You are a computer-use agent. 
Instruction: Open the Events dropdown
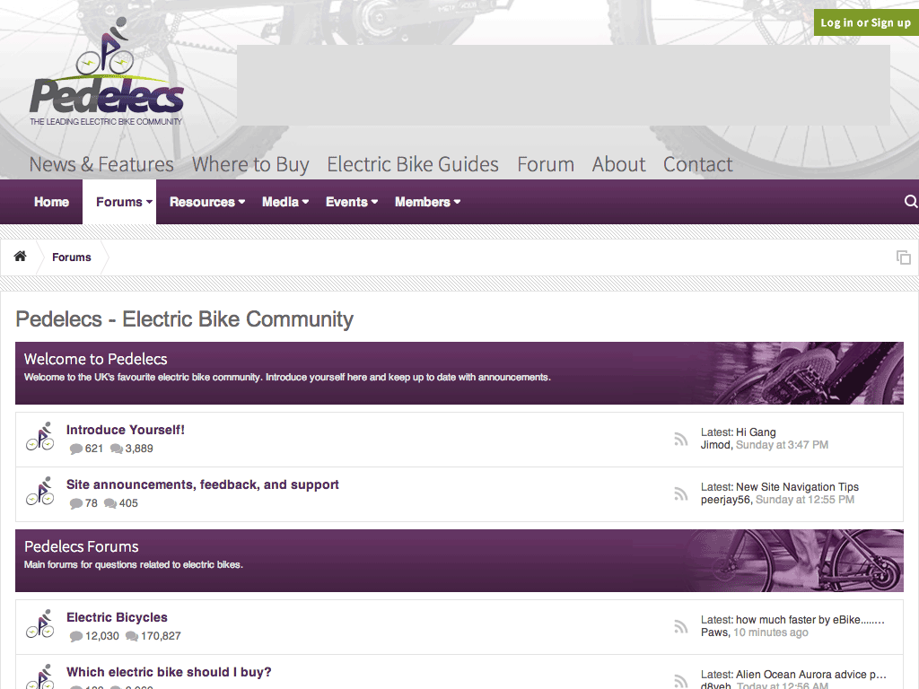351,202
